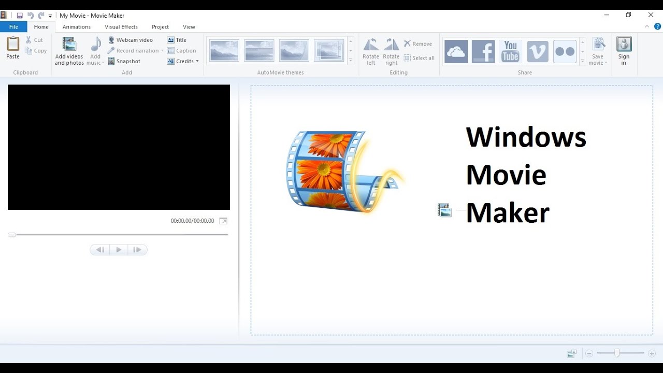
Task: Add videos and photos
Action: coord(69,51)
